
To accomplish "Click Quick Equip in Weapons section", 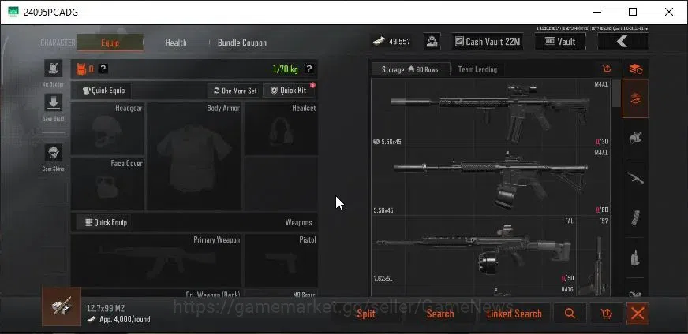I will point(104,222).
